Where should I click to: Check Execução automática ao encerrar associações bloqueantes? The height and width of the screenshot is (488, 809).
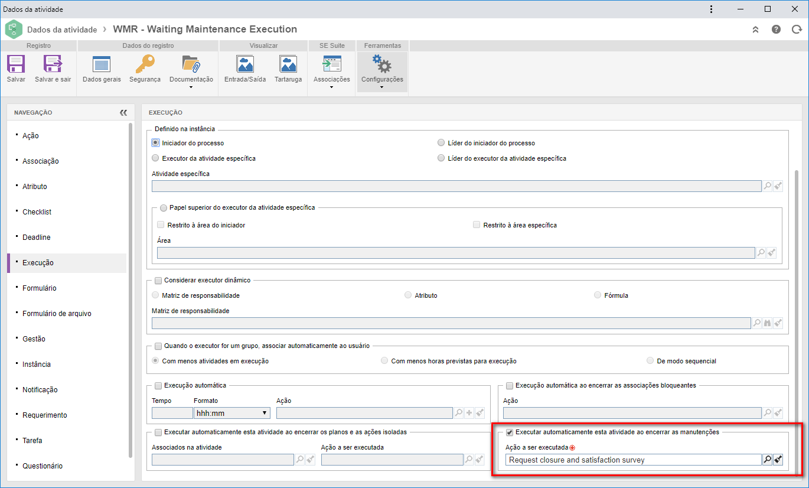click(510, 385)
